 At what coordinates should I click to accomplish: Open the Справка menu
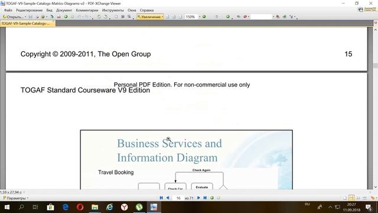point(146,11)
